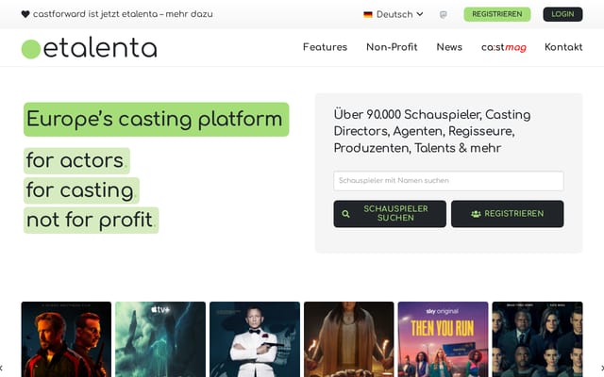
Task: Open the 'Then You Run' poster
Action: pos(443,339)
